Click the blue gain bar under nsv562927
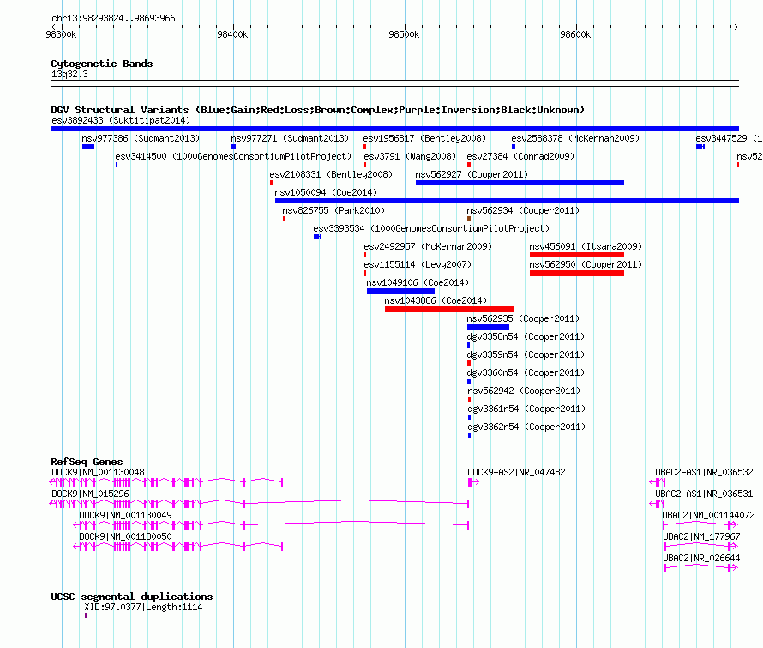The image size is (763, 648). 520,183
